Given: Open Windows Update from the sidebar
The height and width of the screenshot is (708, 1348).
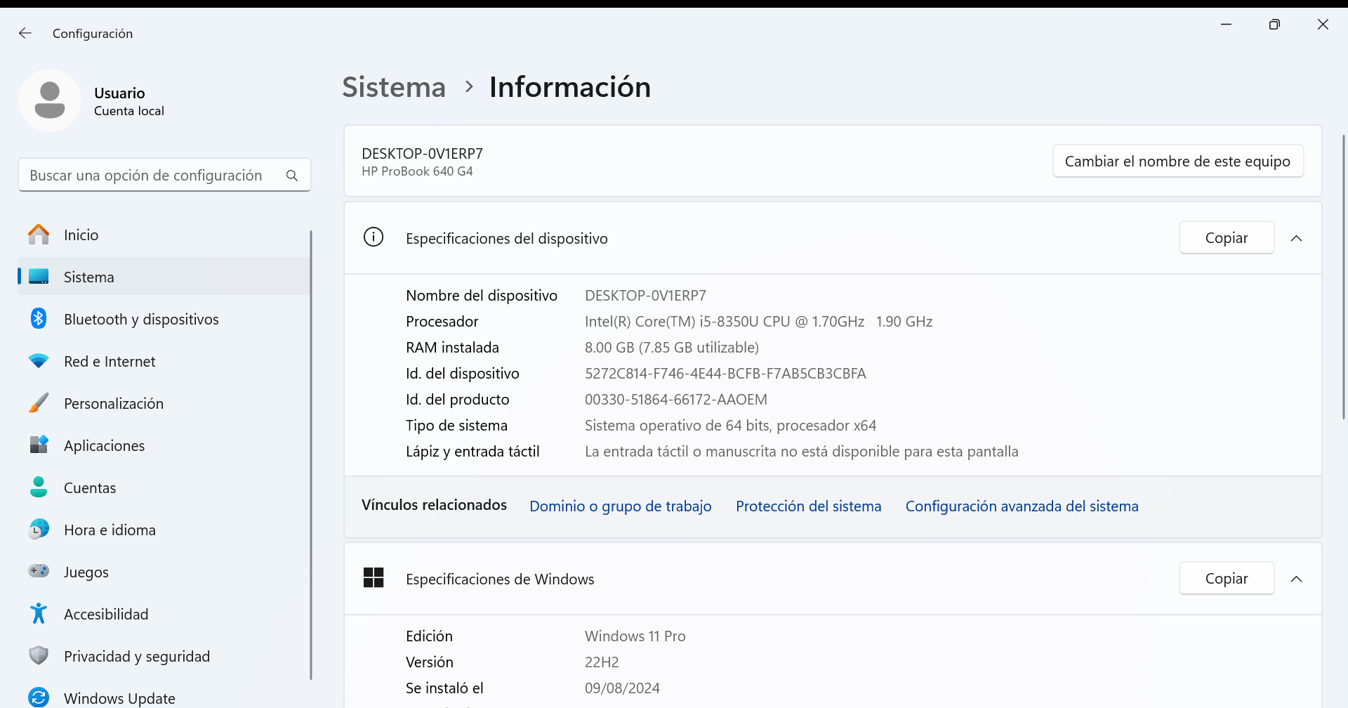Looking at the screenshot, I should (119, 697).
